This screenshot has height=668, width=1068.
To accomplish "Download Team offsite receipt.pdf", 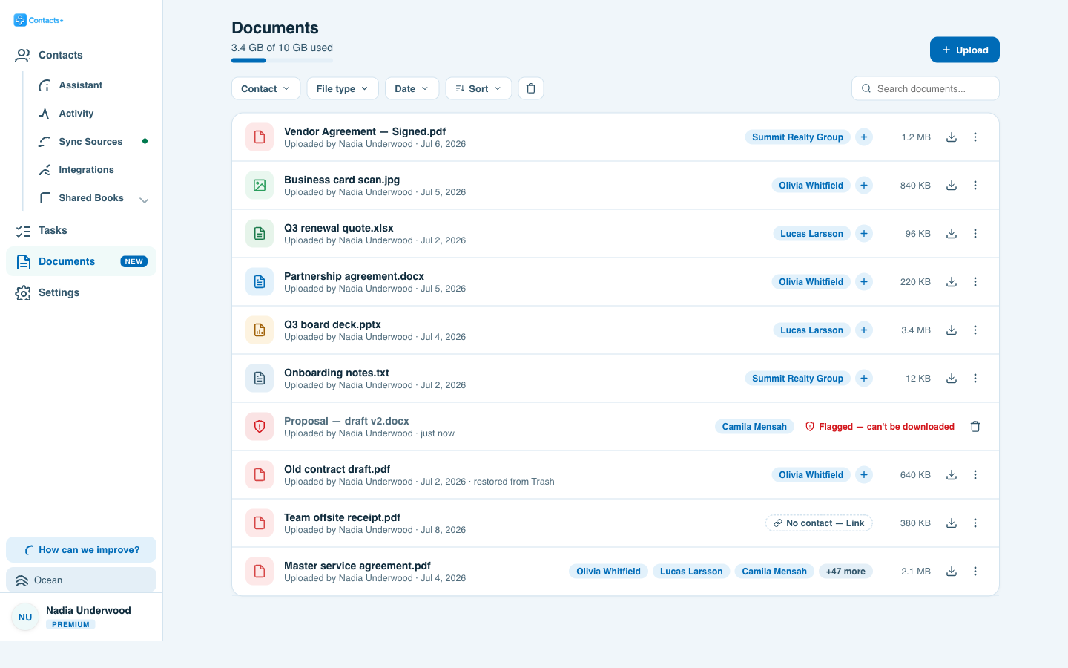I will 952,523.
